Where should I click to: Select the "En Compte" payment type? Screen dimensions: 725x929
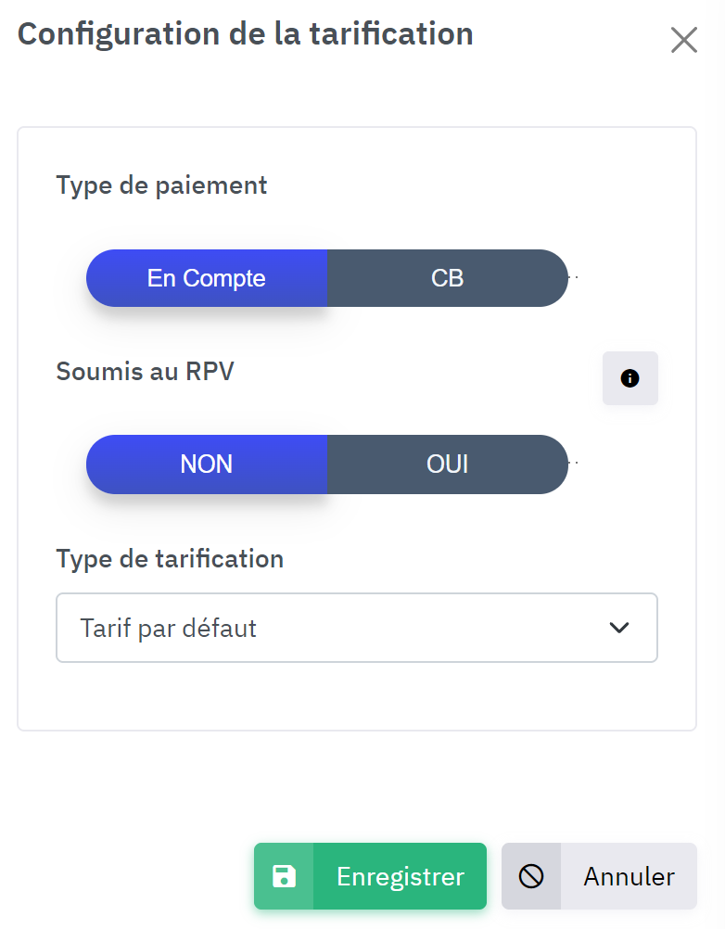pyautogui.click(x=207, y=278)
